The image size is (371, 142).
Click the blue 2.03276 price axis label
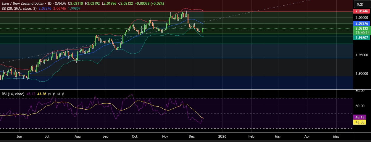click(362, 23)
